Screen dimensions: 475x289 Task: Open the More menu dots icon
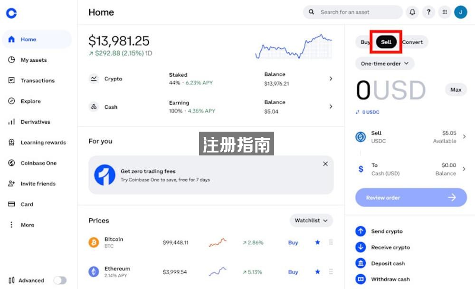pos(11,225)
